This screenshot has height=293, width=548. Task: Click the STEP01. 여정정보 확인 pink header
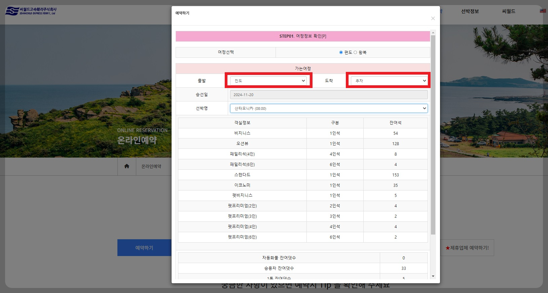coord(303,36)
